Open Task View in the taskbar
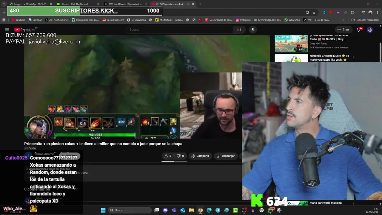 click(157, 210)
